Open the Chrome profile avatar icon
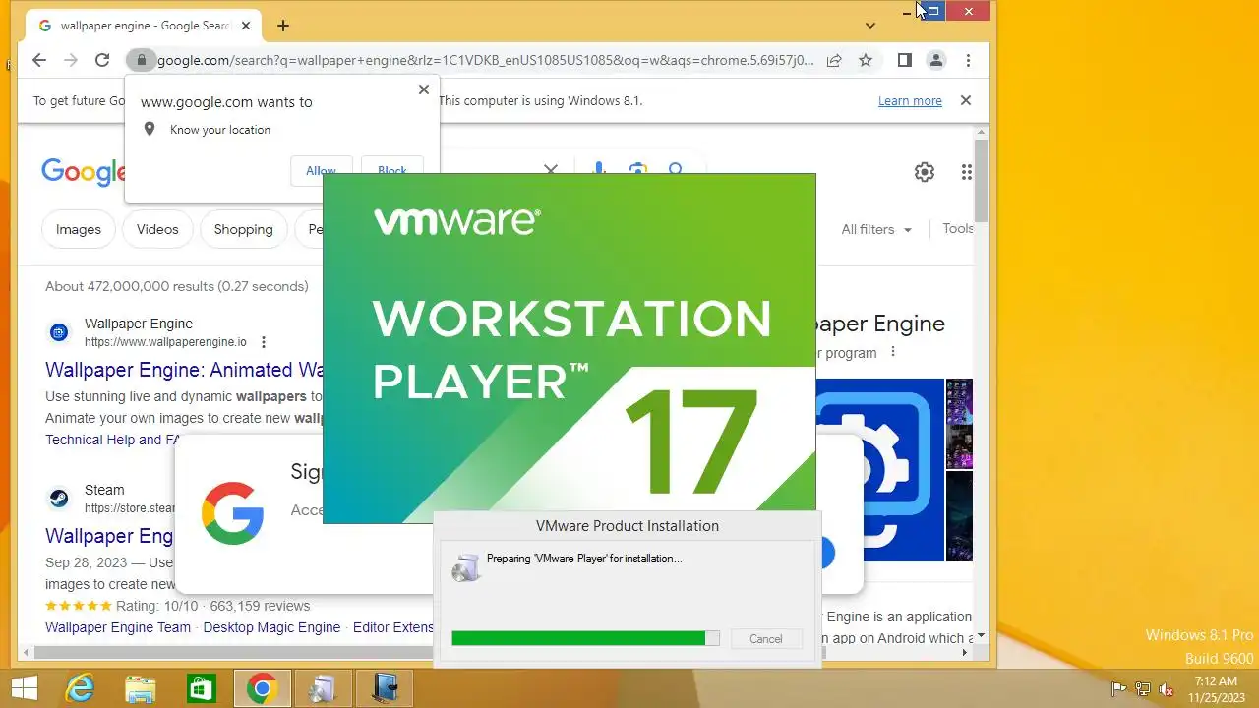The height and width of the screenshot is (708, 1259). click(936, 60)
